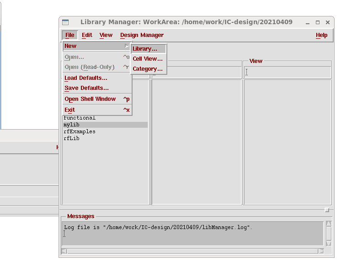Viewport: 341px width, 261px height.
Task: Click the messages scroll-down arrow
Action: [x=328, y=242]
